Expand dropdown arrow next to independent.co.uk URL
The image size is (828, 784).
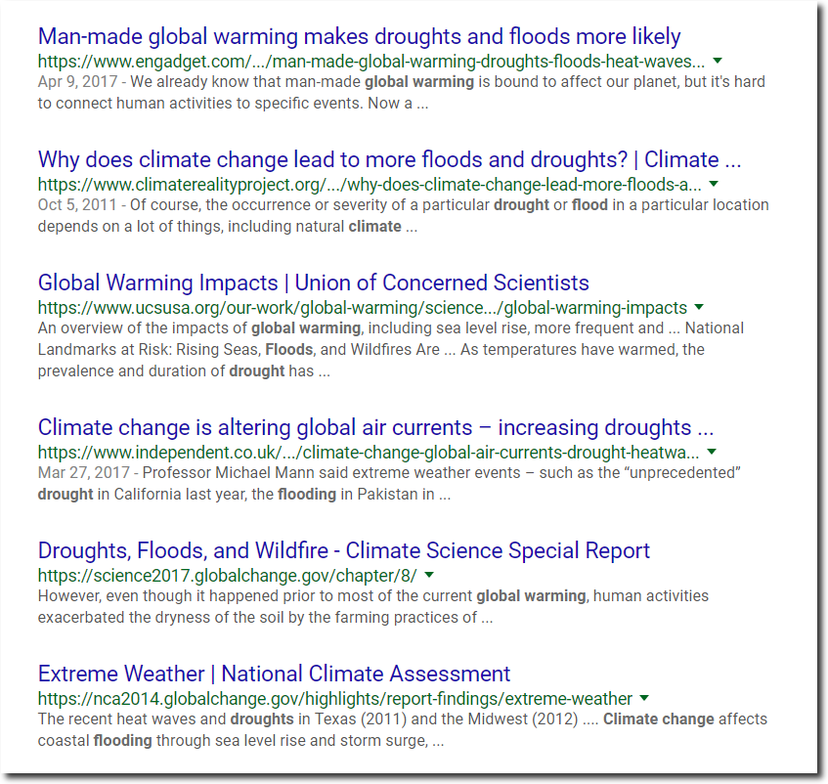point(712,452)
